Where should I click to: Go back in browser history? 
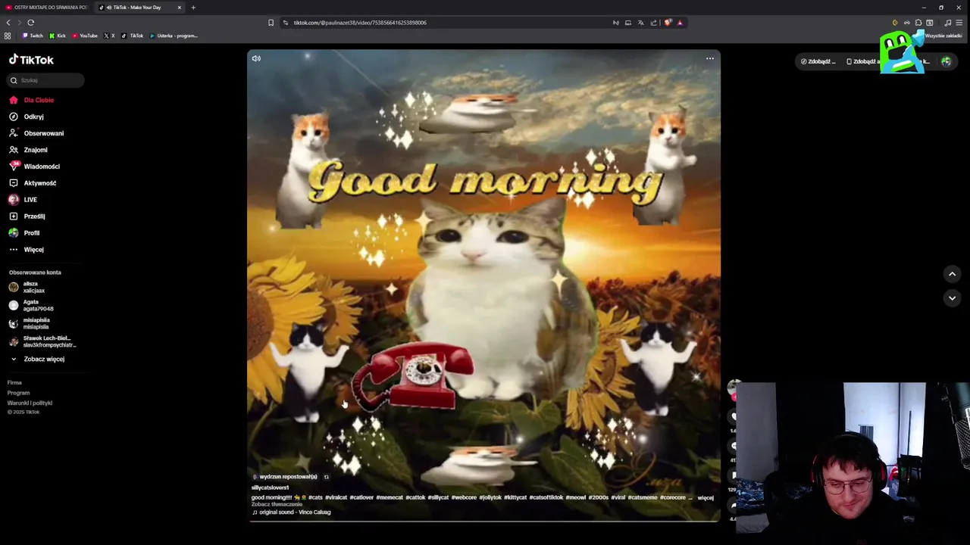8,23
